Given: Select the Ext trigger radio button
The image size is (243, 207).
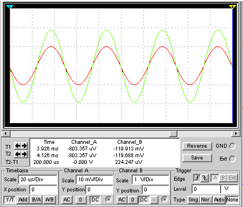Looking at the screenshot, I should click(x=232, y=159).
